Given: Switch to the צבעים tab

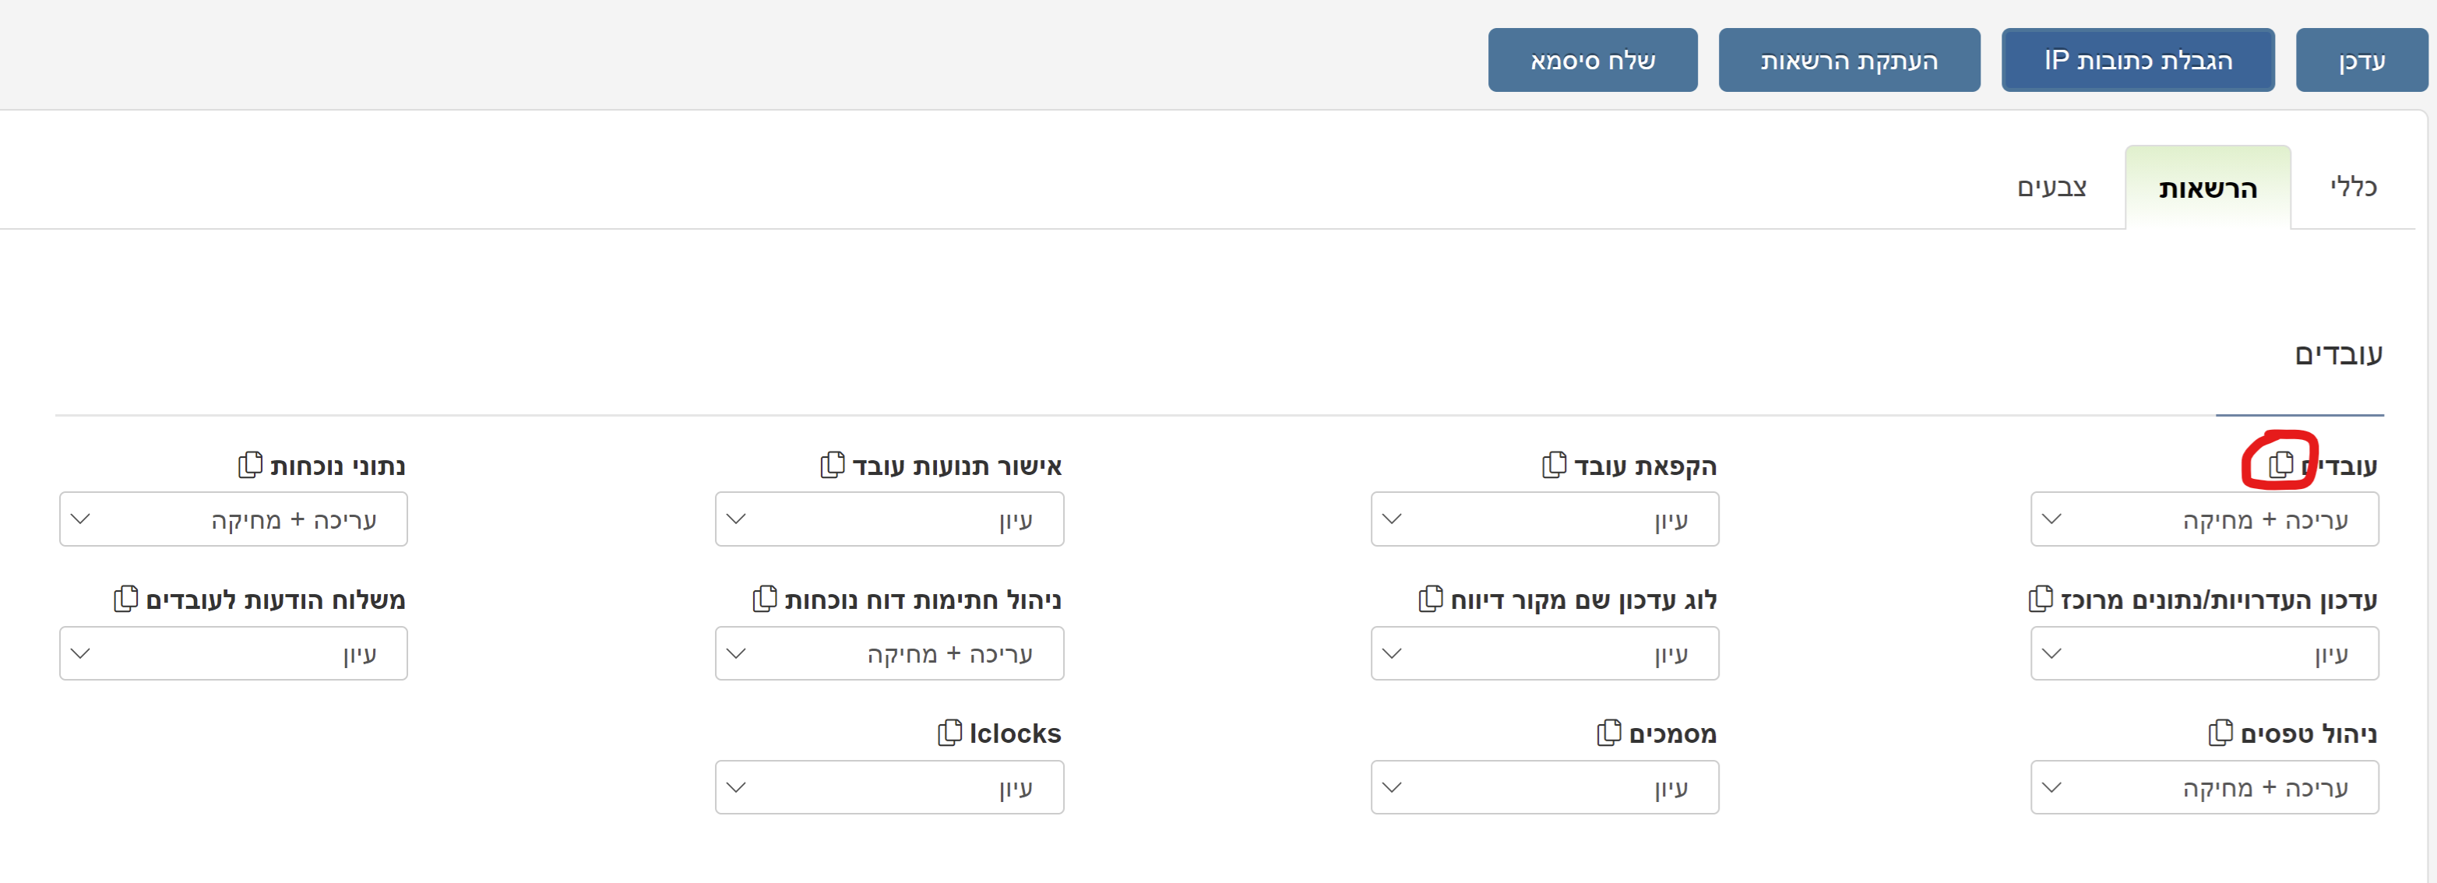Looking at the screenshot, I should point(2051,187).
